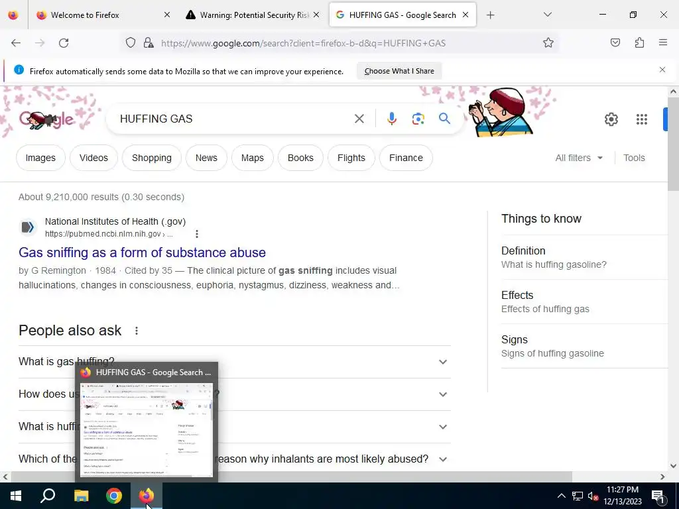Expand the second People also ask question
The height and width of the screenshot is (509, 679).
coord(234,394)
